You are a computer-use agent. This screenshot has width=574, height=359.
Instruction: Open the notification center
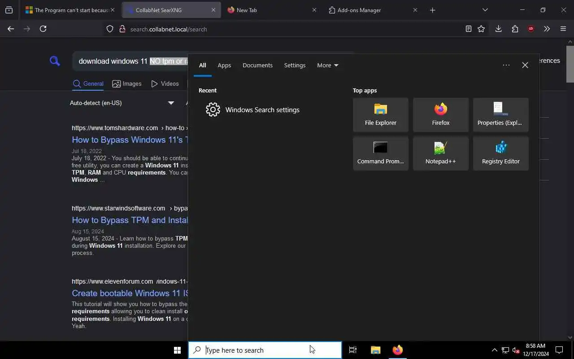point(559,350)
